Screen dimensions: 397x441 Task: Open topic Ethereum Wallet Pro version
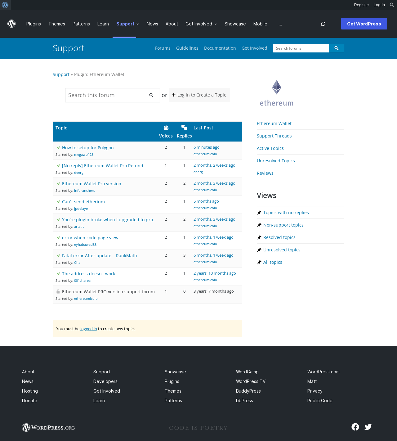click(x=91, y=184)
